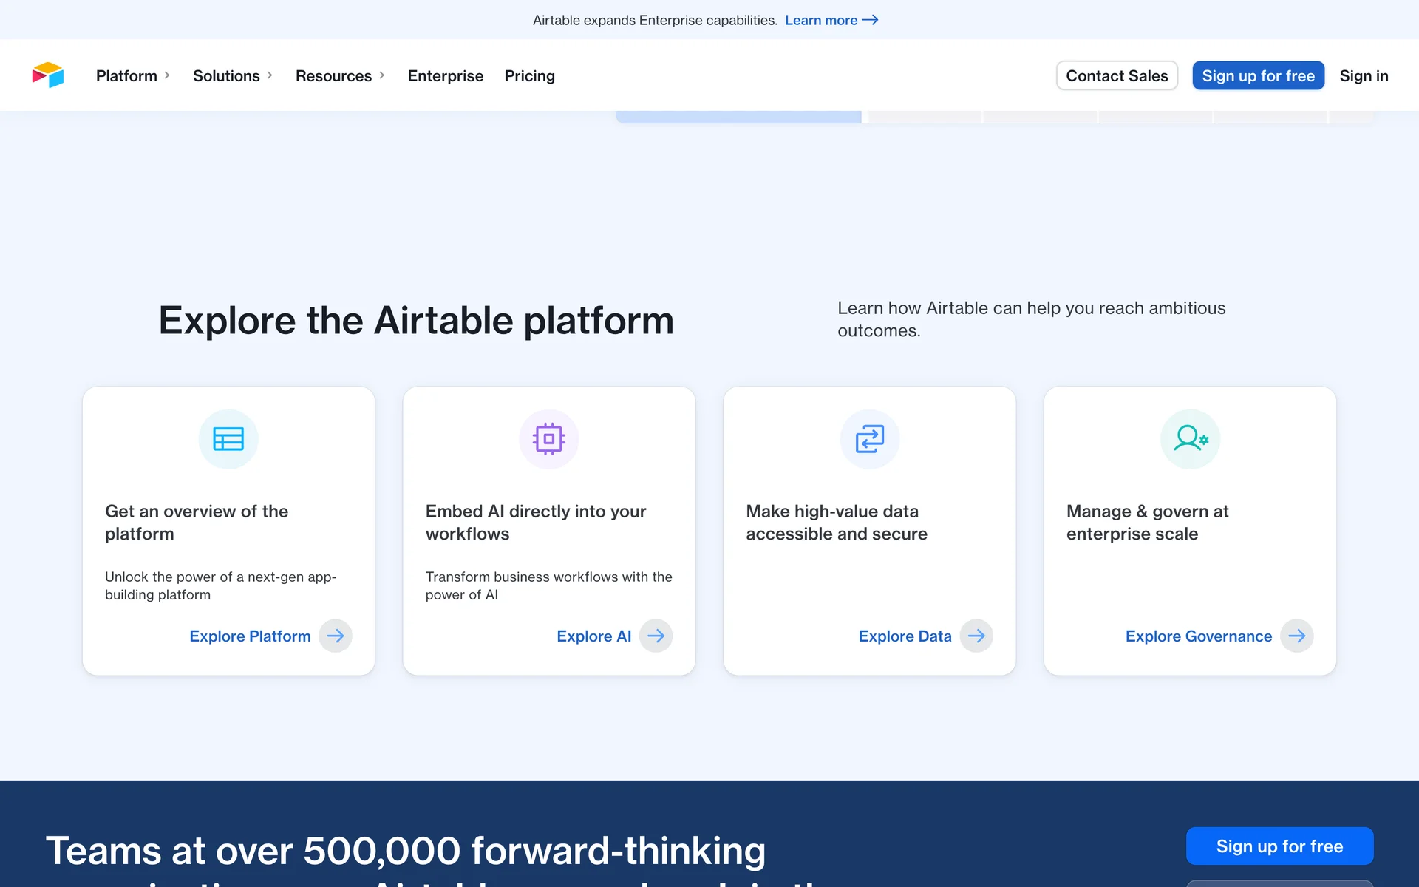Follow the Learn more banner link

[x=831, y=20]
